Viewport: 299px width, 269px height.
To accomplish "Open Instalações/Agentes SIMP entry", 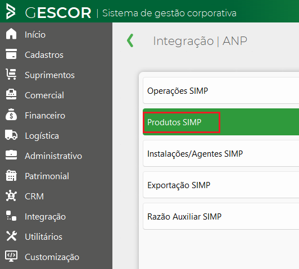I will tap(221, 153).
